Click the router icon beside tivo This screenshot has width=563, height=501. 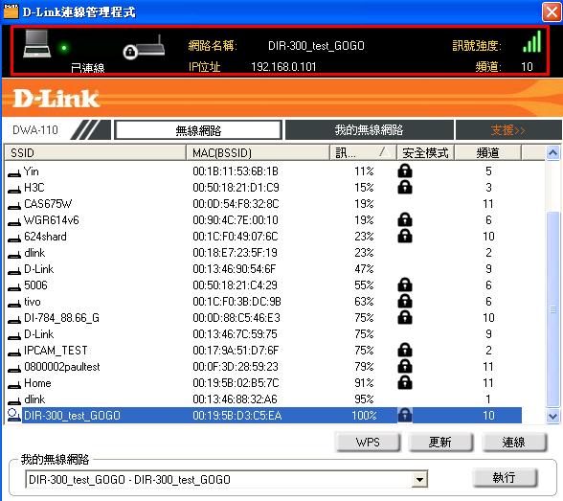click(x=14, y=305)
